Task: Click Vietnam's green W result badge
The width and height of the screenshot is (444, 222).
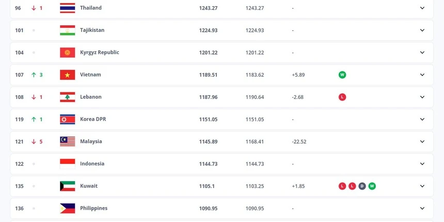Action: (x=342, y=75)
